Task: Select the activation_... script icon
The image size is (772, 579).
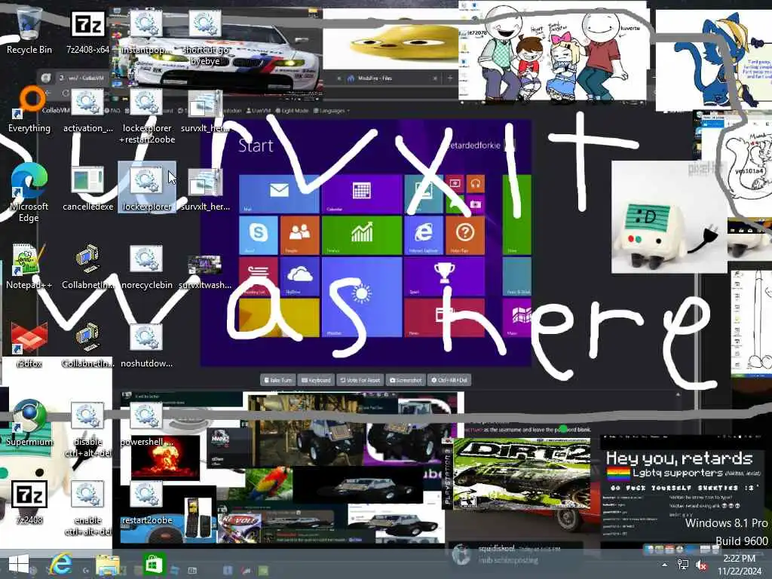Action: [x=87, y=109]
